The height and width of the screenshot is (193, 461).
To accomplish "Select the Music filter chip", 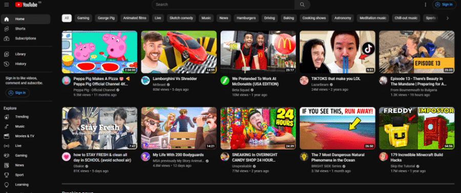I will pos(206,18).
